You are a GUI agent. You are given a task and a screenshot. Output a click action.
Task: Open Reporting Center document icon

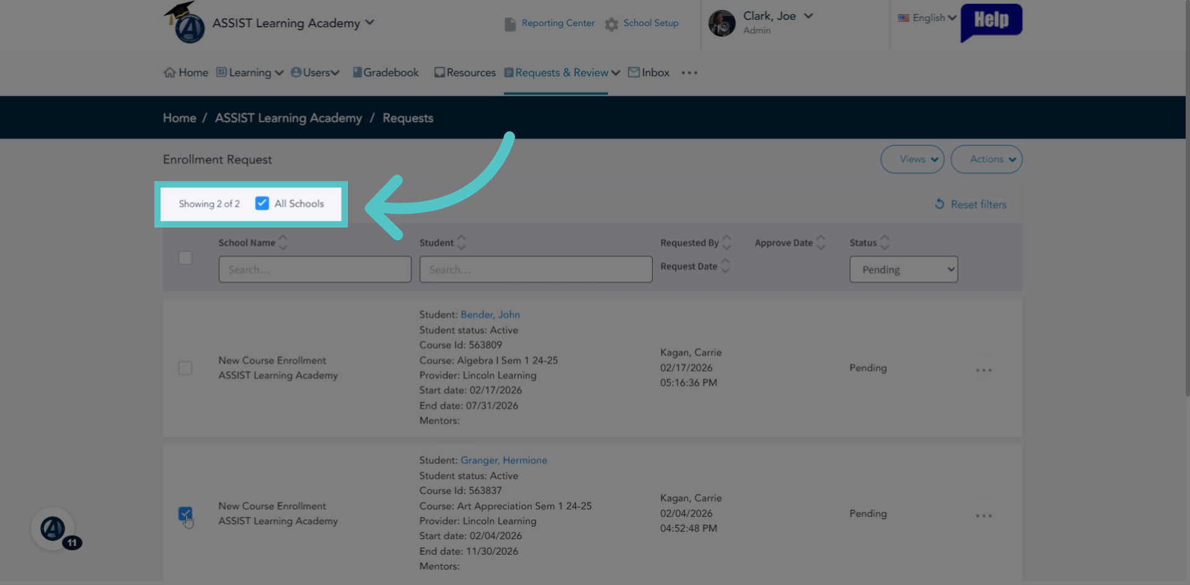coord(510,24)
